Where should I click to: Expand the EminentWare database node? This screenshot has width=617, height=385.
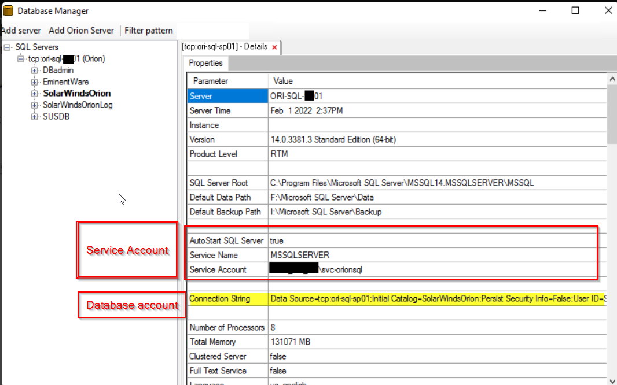(x=35, y=82)
